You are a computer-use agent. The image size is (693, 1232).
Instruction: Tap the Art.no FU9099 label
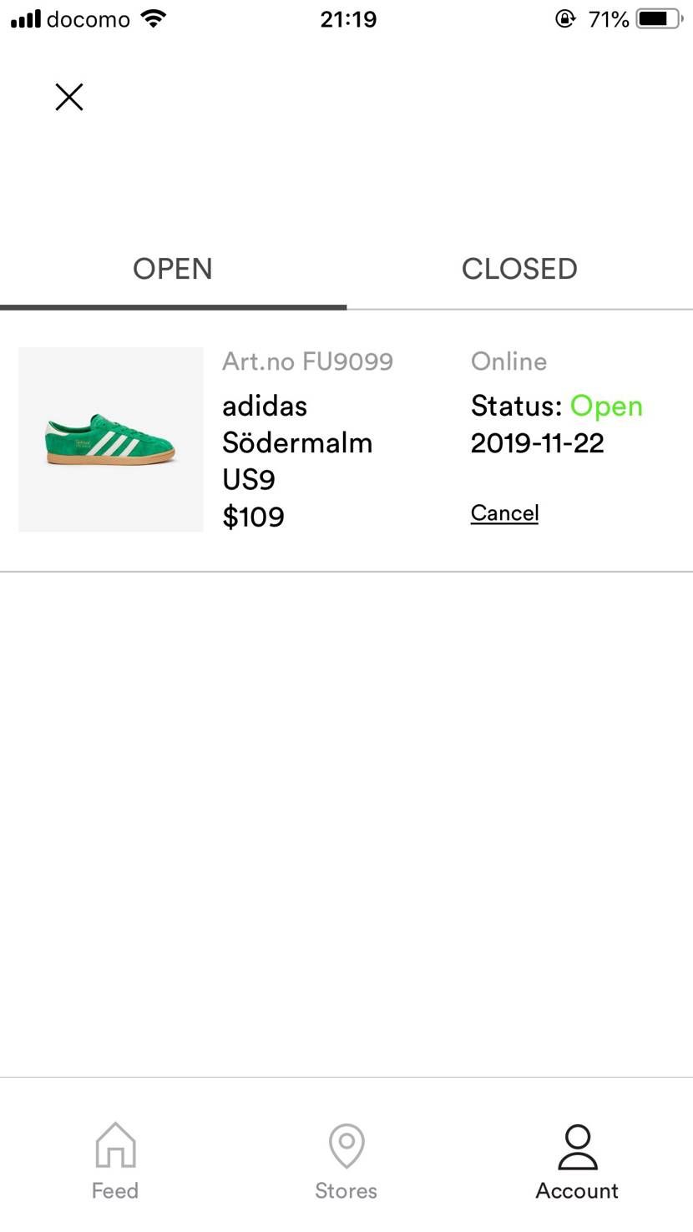click(307, 361)
